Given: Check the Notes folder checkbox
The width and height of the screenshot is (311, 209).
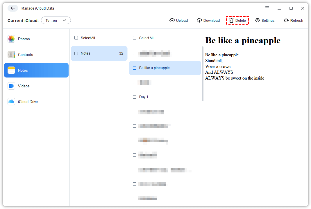Looking at the screenshot, I should pos(76,53).
